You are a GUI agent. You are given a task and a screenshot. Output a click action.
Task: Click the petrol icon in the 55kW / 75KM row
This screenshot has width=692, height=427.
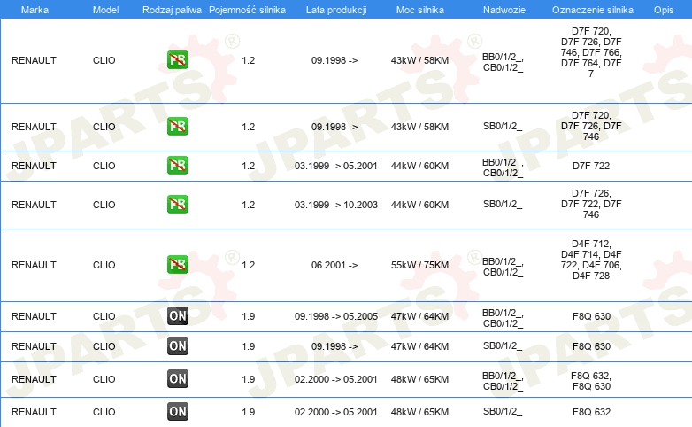click(x=177, y=264)
